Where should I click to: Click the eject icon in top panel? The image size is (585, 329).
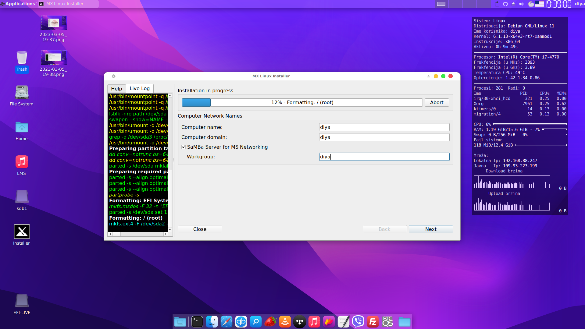click(513, 4)
